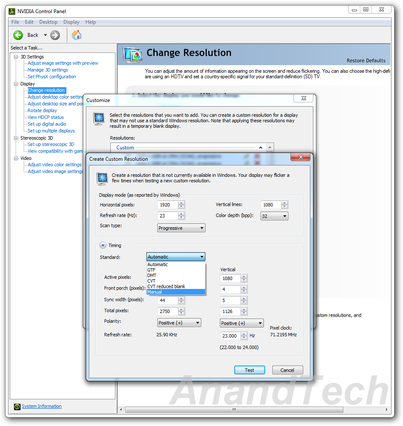Image resolution: width=403 pixels, height=426 pixels.
Task: Open Adjust desktop color settings task
Action: point(55,97)
